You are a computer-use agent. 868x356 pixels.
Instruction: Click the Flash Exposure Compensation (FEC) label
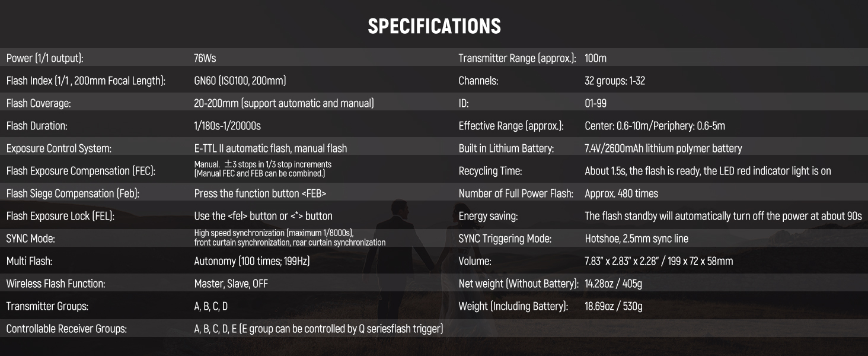click(81, 171)
